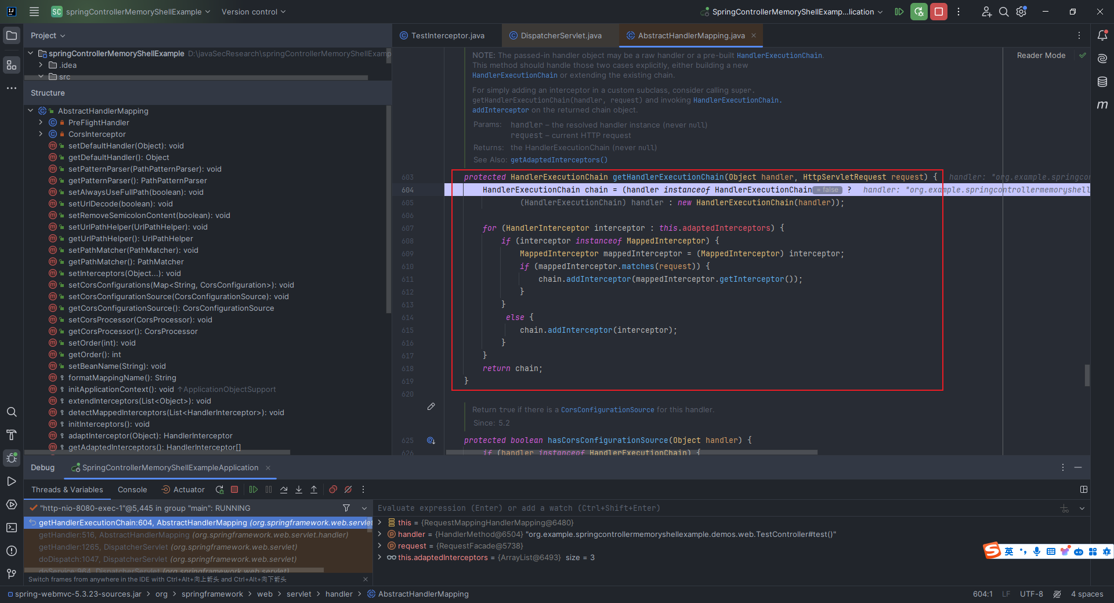Open the AI assistant spiral icon

[x=1102, y=59]
